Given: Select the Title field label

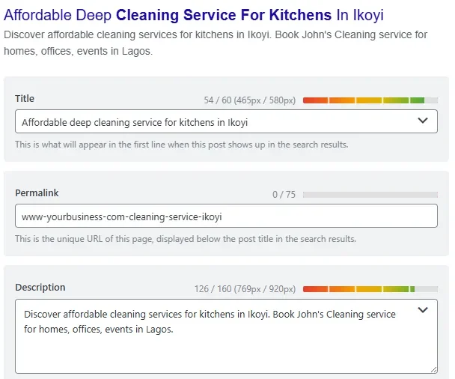Looking at the screenshot, I should click(25, 99).
